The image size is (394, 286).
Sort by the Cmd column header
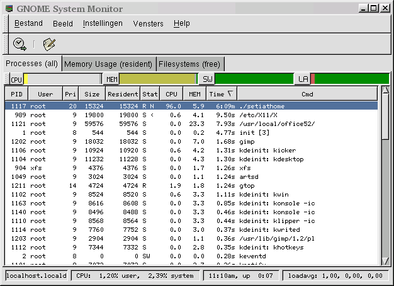[307, 94]
